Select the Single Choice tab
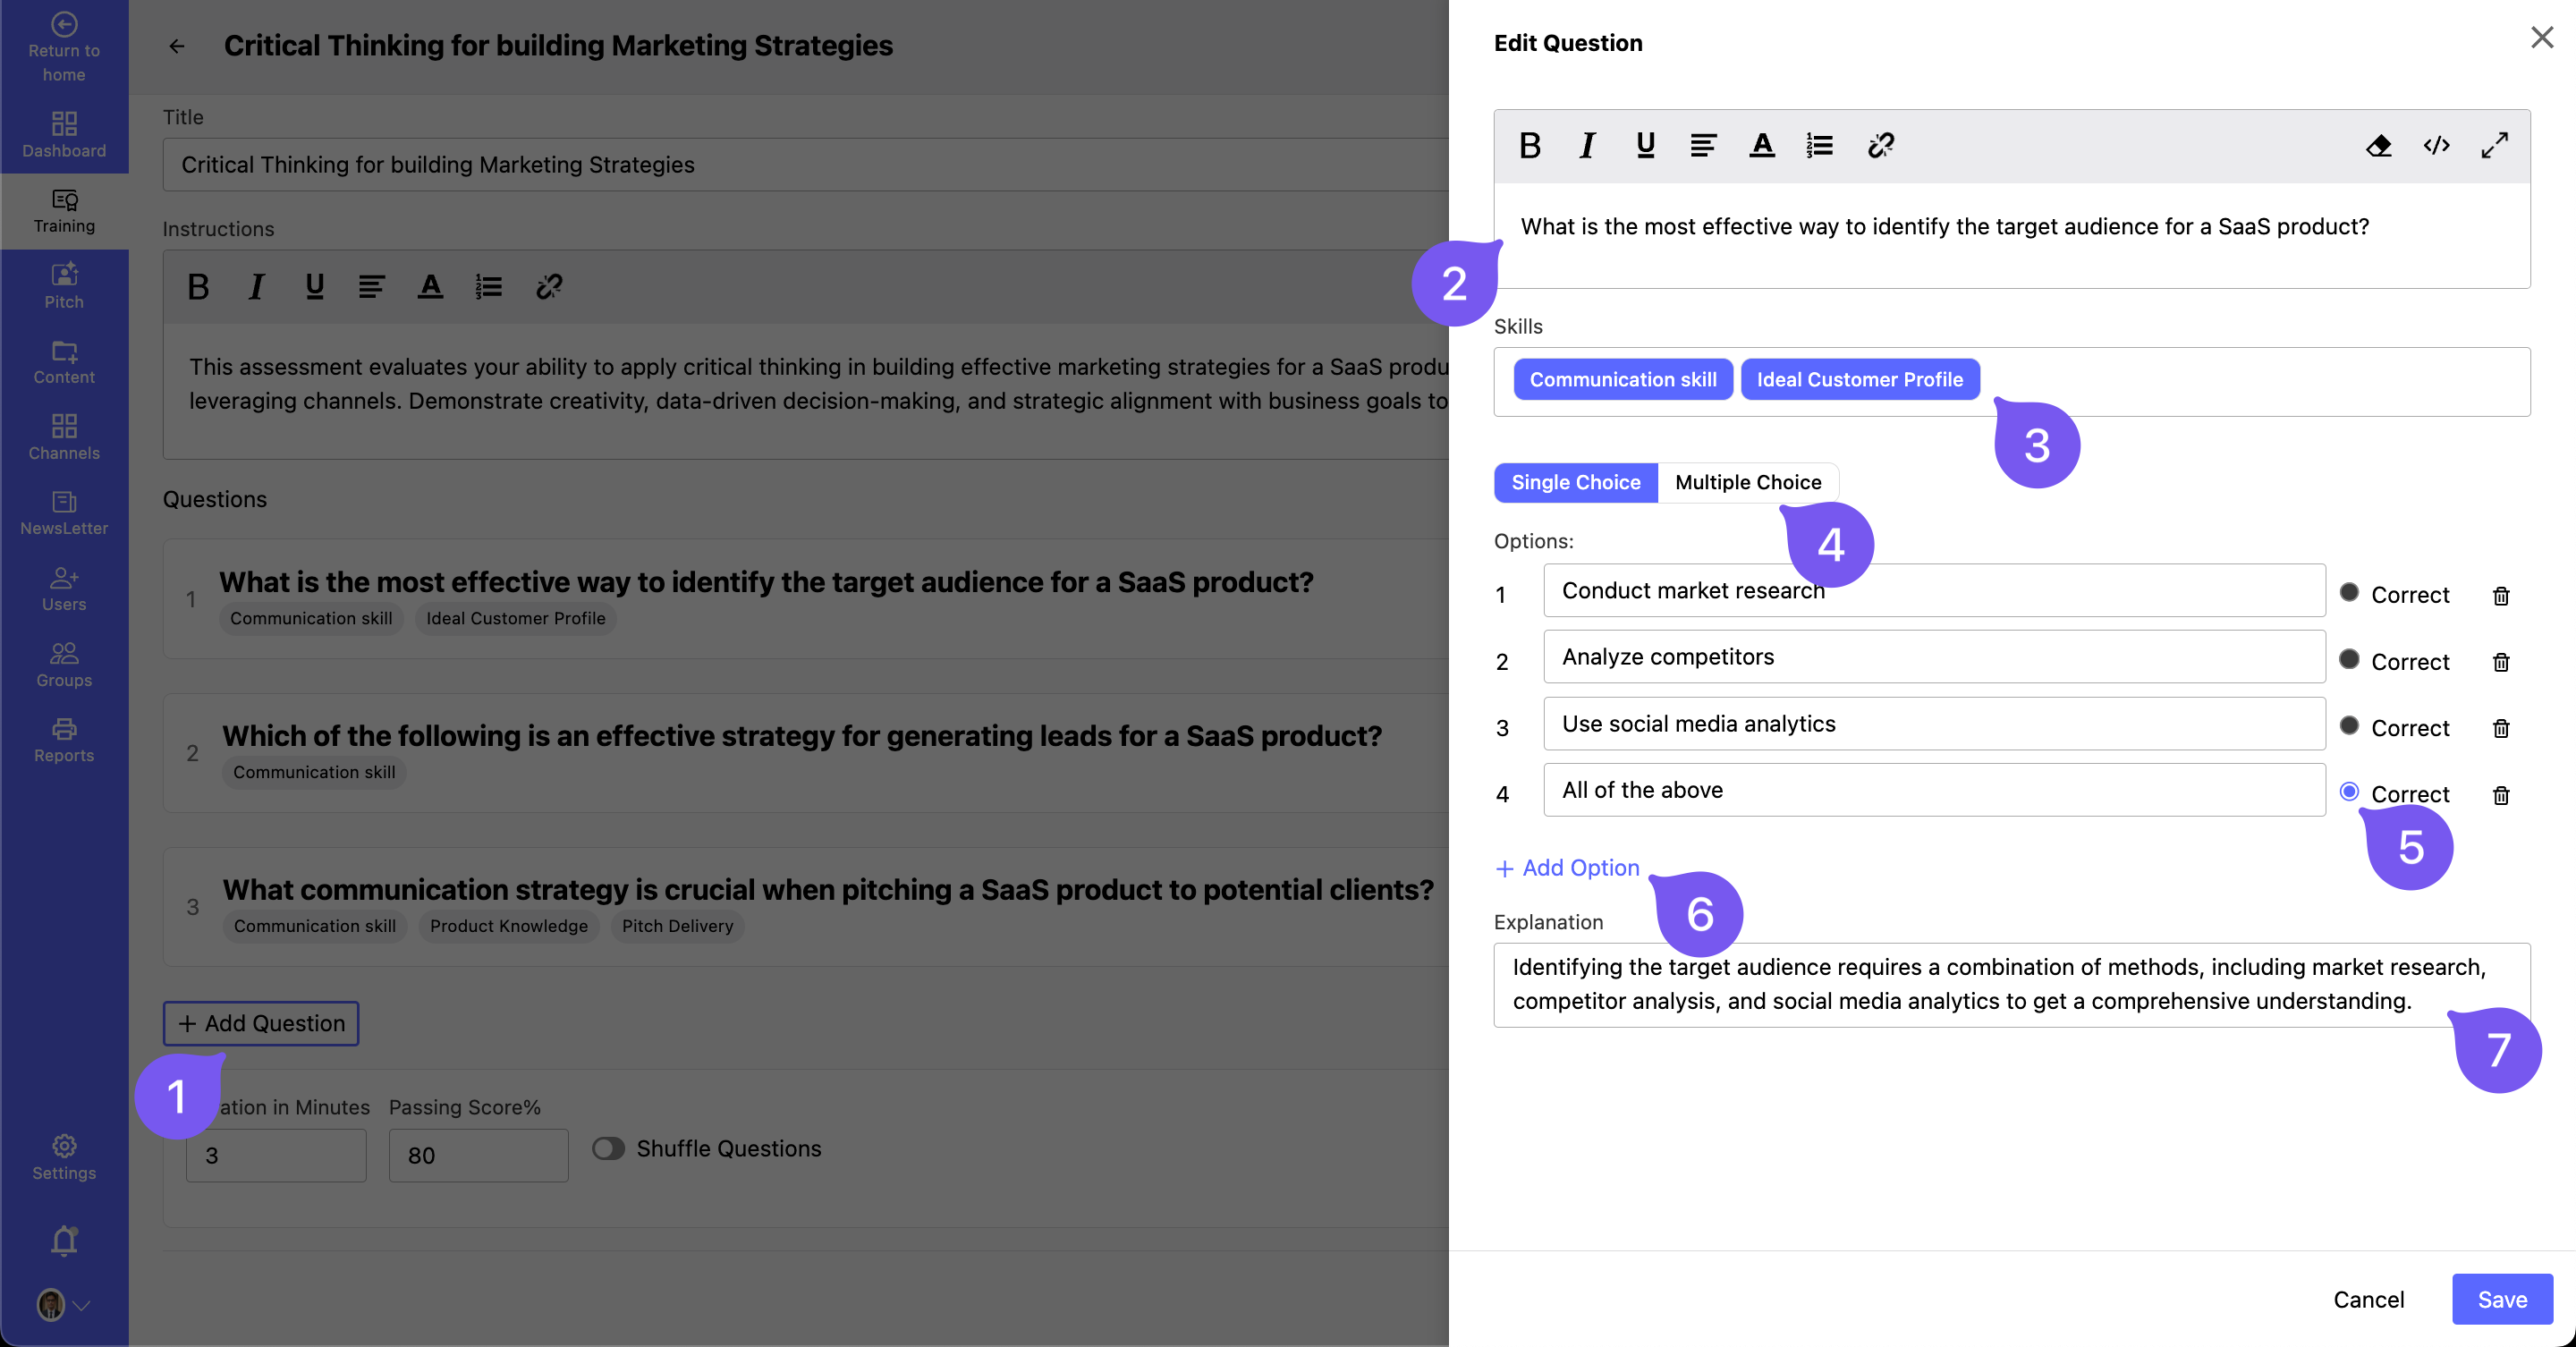 [1575, 482]
